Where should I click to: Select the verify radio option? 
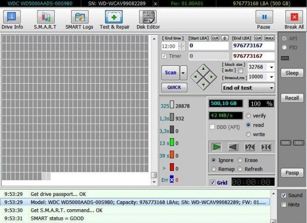pyautogui.click(x=249, y=116)
